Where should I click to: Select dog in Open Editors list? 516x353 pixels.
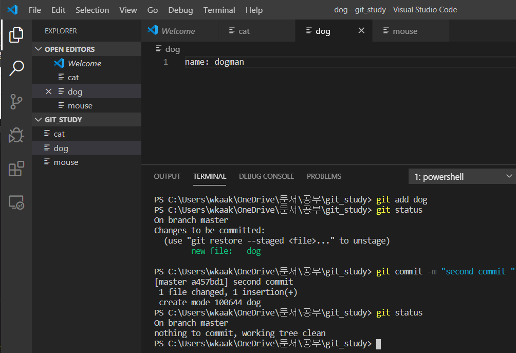pos(86,91)
